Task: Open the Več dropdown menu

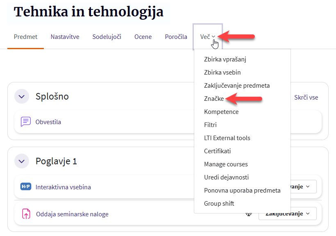Action: [x=208, y=37]
